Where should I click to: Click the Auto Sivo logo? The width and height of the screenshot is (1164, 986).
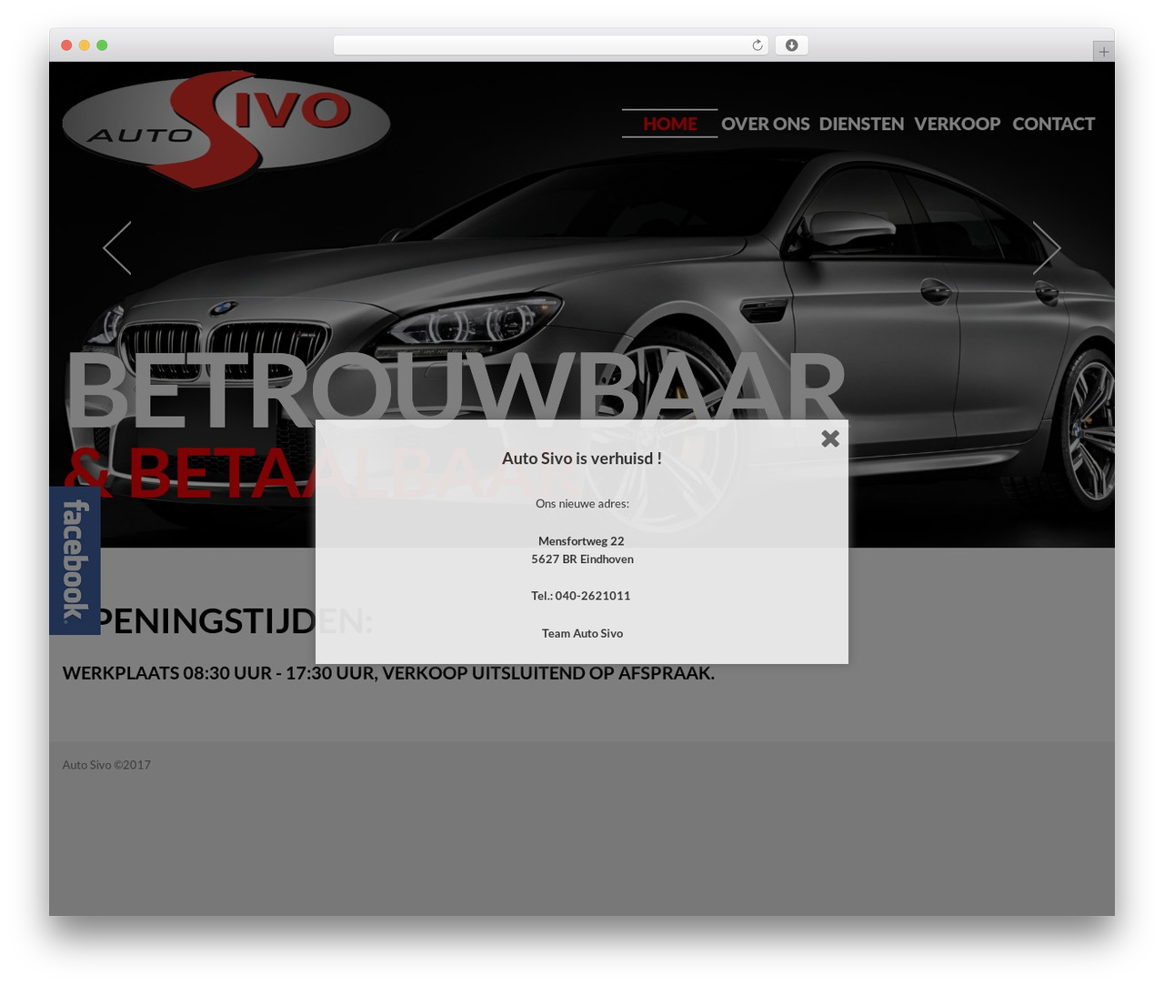(226, 128)
